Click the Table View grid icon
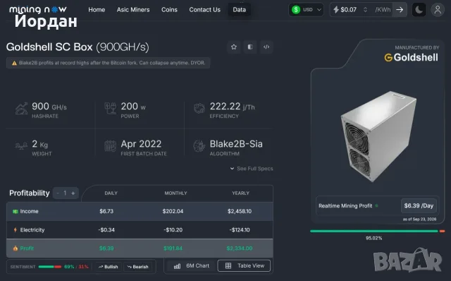 pyautogui.click(x=228, y=265)
